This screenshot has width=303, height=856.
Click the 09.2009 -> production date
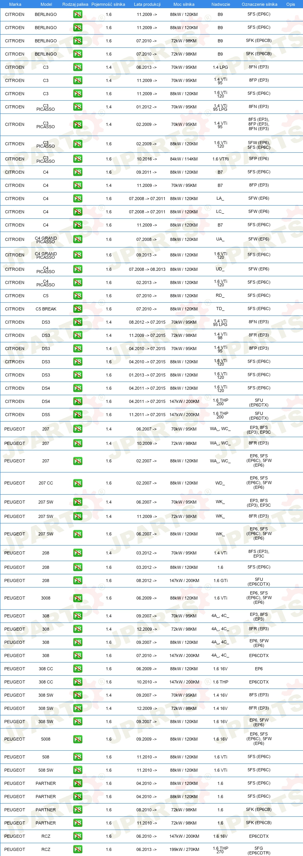click(146, 739)
